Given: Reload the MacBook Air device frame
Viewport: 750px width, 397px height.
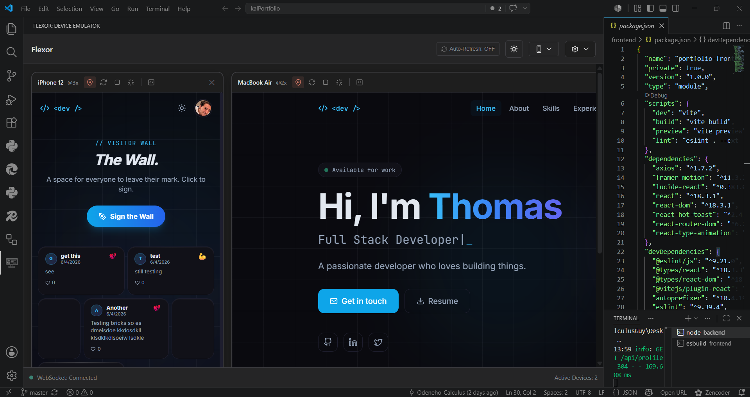Looking at the screenshot, I should click(x=312, y=82).
